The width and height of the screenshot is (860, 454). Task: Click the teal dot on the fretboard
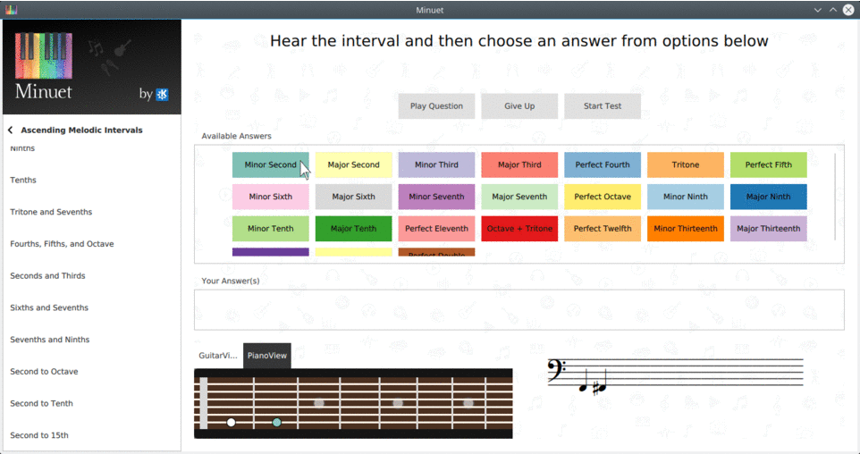[277, 422]
